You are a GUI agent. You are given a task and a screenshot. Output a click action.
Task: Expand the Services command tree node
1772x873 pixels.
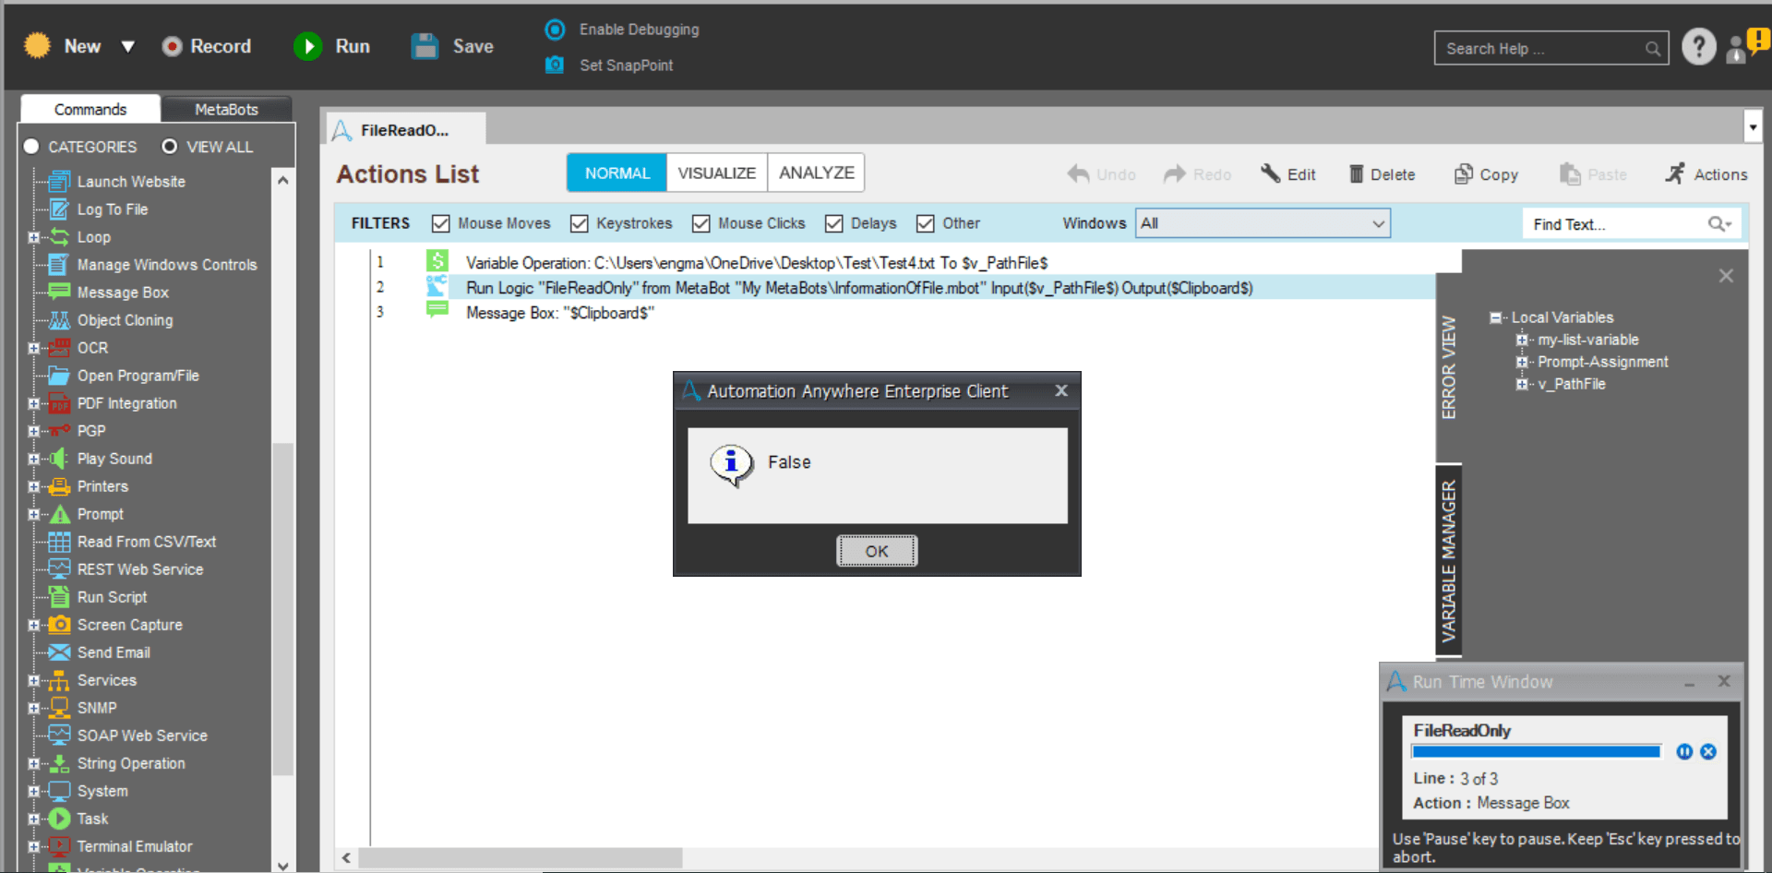pyautogui.click(x=33, y=681)
